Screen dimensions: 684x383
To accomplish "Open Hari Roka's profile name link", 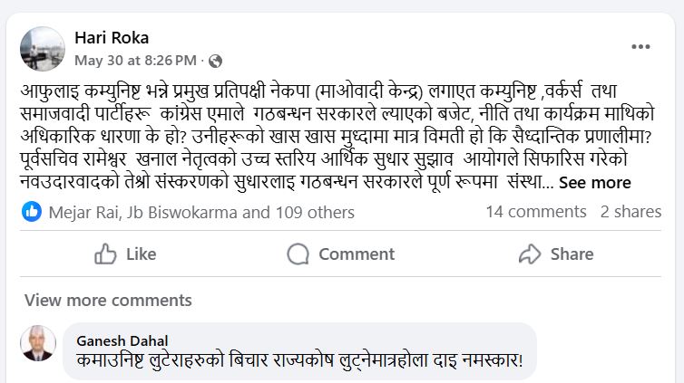I will (x=112, y=38).
